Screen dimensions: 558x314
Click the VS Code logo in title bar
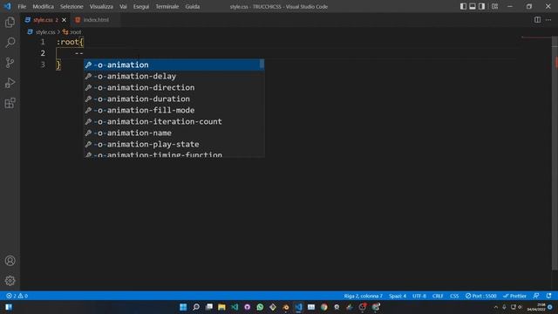(x=8, y=6)
